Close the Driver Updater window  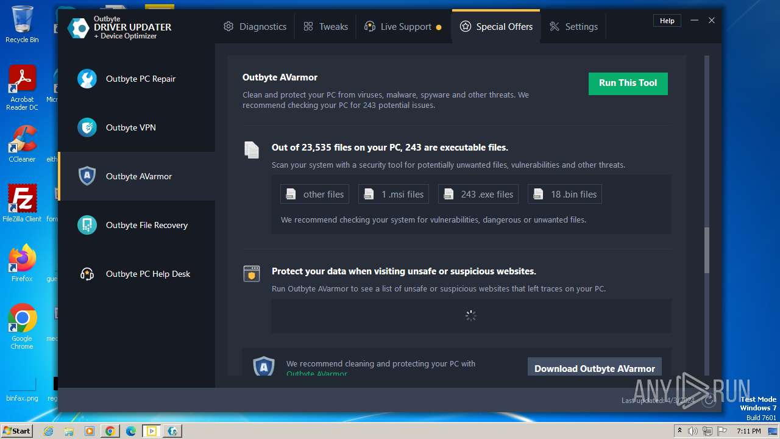tap(712, 21)
